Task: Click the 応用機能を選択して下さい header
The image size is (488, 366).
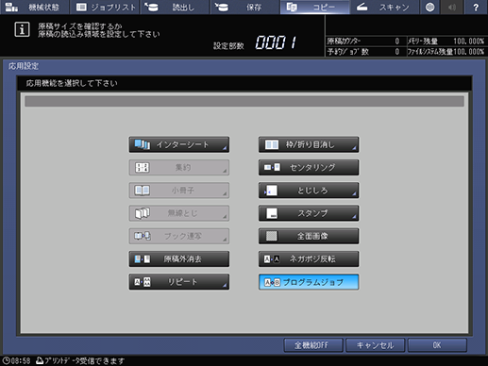Action: pos(72,83)
